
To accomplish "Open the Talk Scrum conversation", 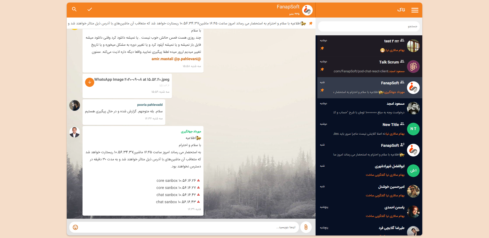I will [x=370, y=67].
